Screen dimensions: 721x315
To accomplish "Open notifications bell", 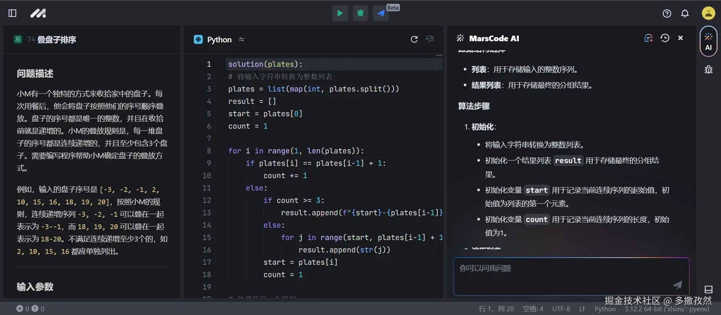I will (x=685, y=13).
